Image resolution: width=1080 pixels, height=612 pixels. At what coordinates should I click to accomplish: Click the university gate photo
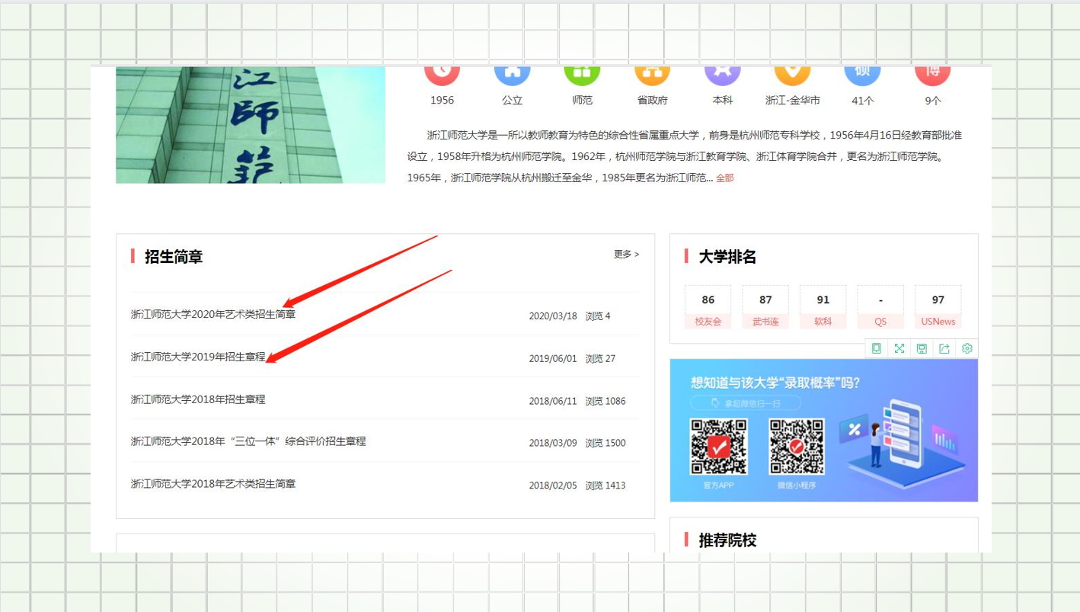251,125
